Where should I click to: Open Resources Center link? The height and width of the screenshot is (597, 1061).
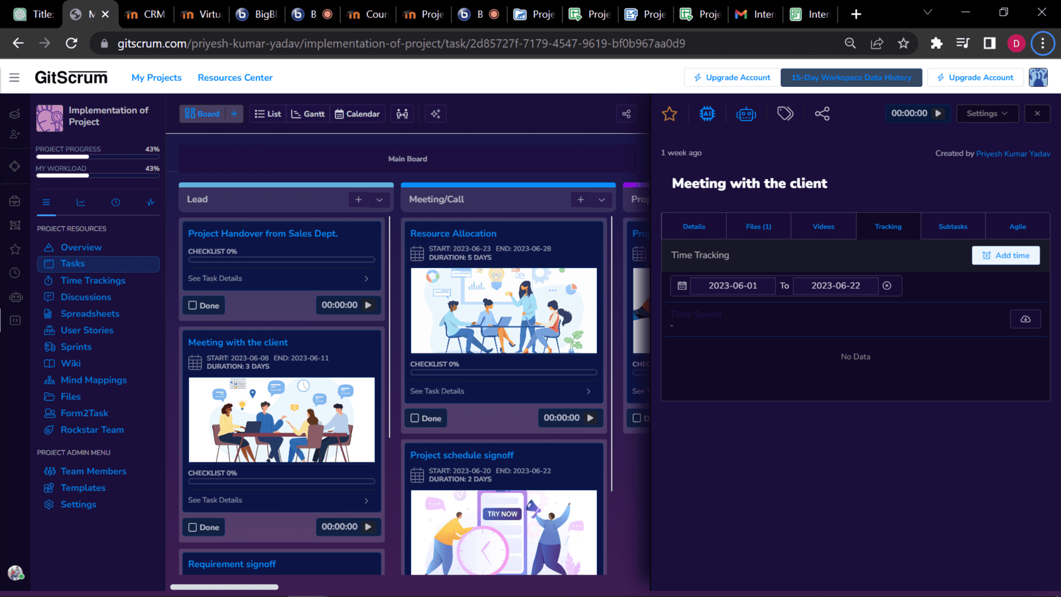[235, 78]
